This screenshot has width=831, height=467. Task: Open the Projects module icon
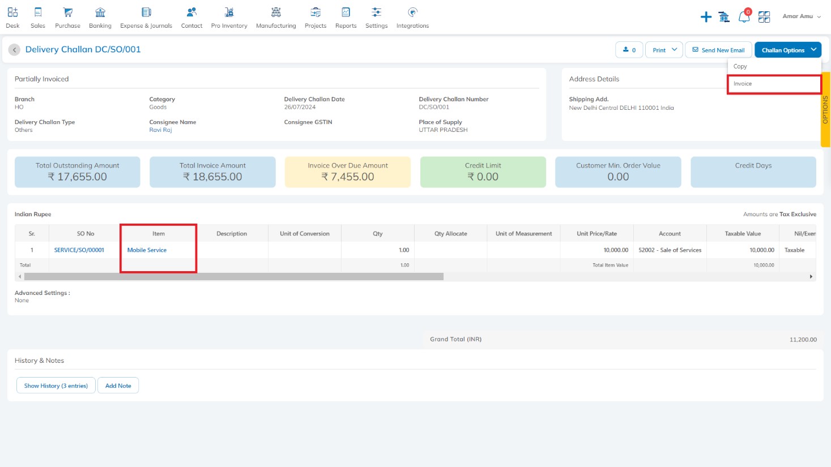coord(316,12)
